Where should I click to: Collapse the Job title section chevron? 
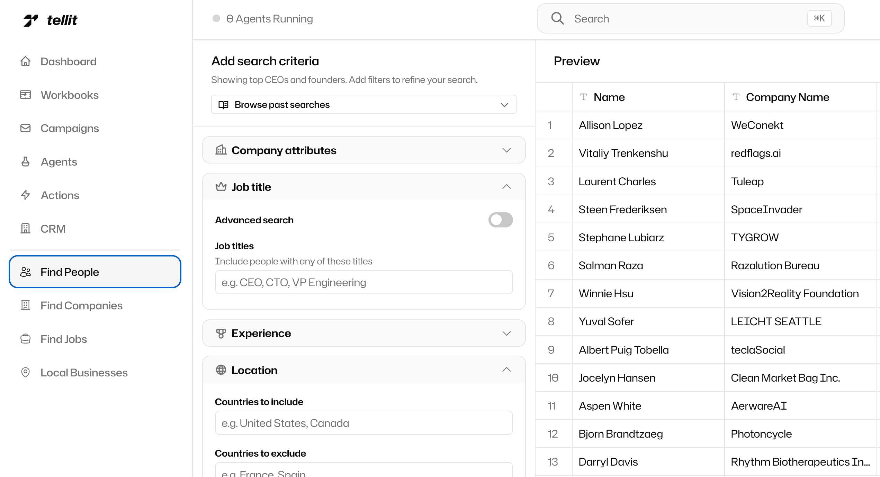tap(506, 187)
